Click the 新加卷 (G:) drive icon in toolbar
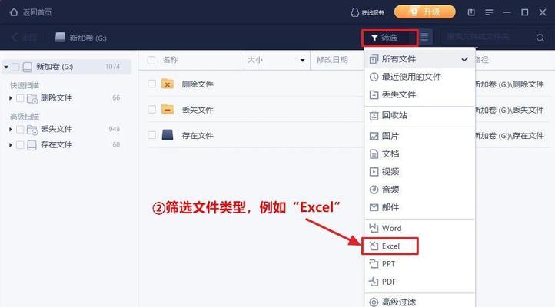Viewport: 555px width, 307px height. coord(60,37)
